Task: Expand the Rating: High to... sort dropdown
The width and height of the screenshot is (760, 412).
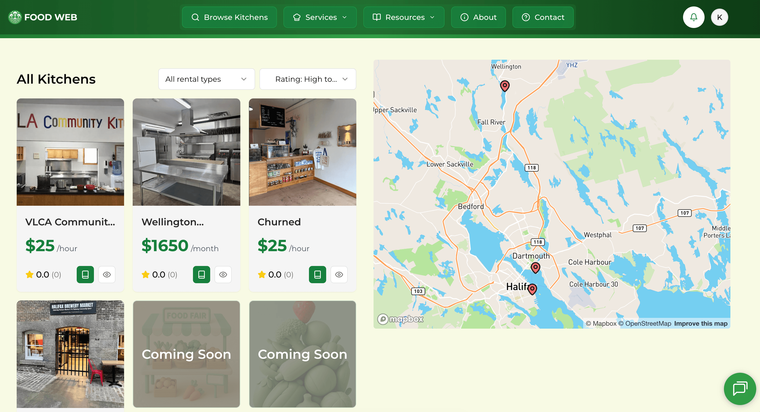Action: [308, 79]
